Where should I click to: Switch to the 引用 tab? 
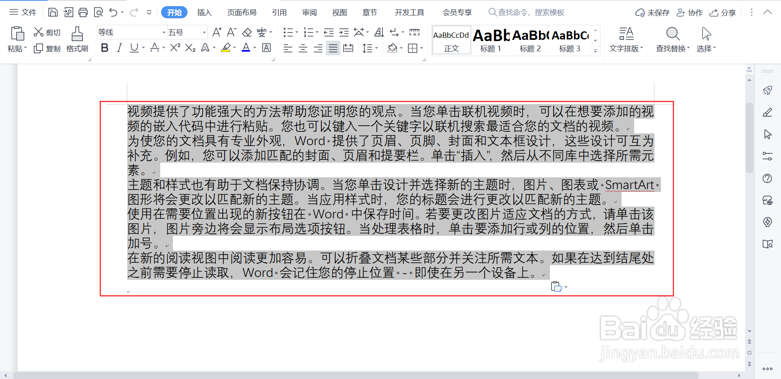pyautogui.click(x=279, y=13)
